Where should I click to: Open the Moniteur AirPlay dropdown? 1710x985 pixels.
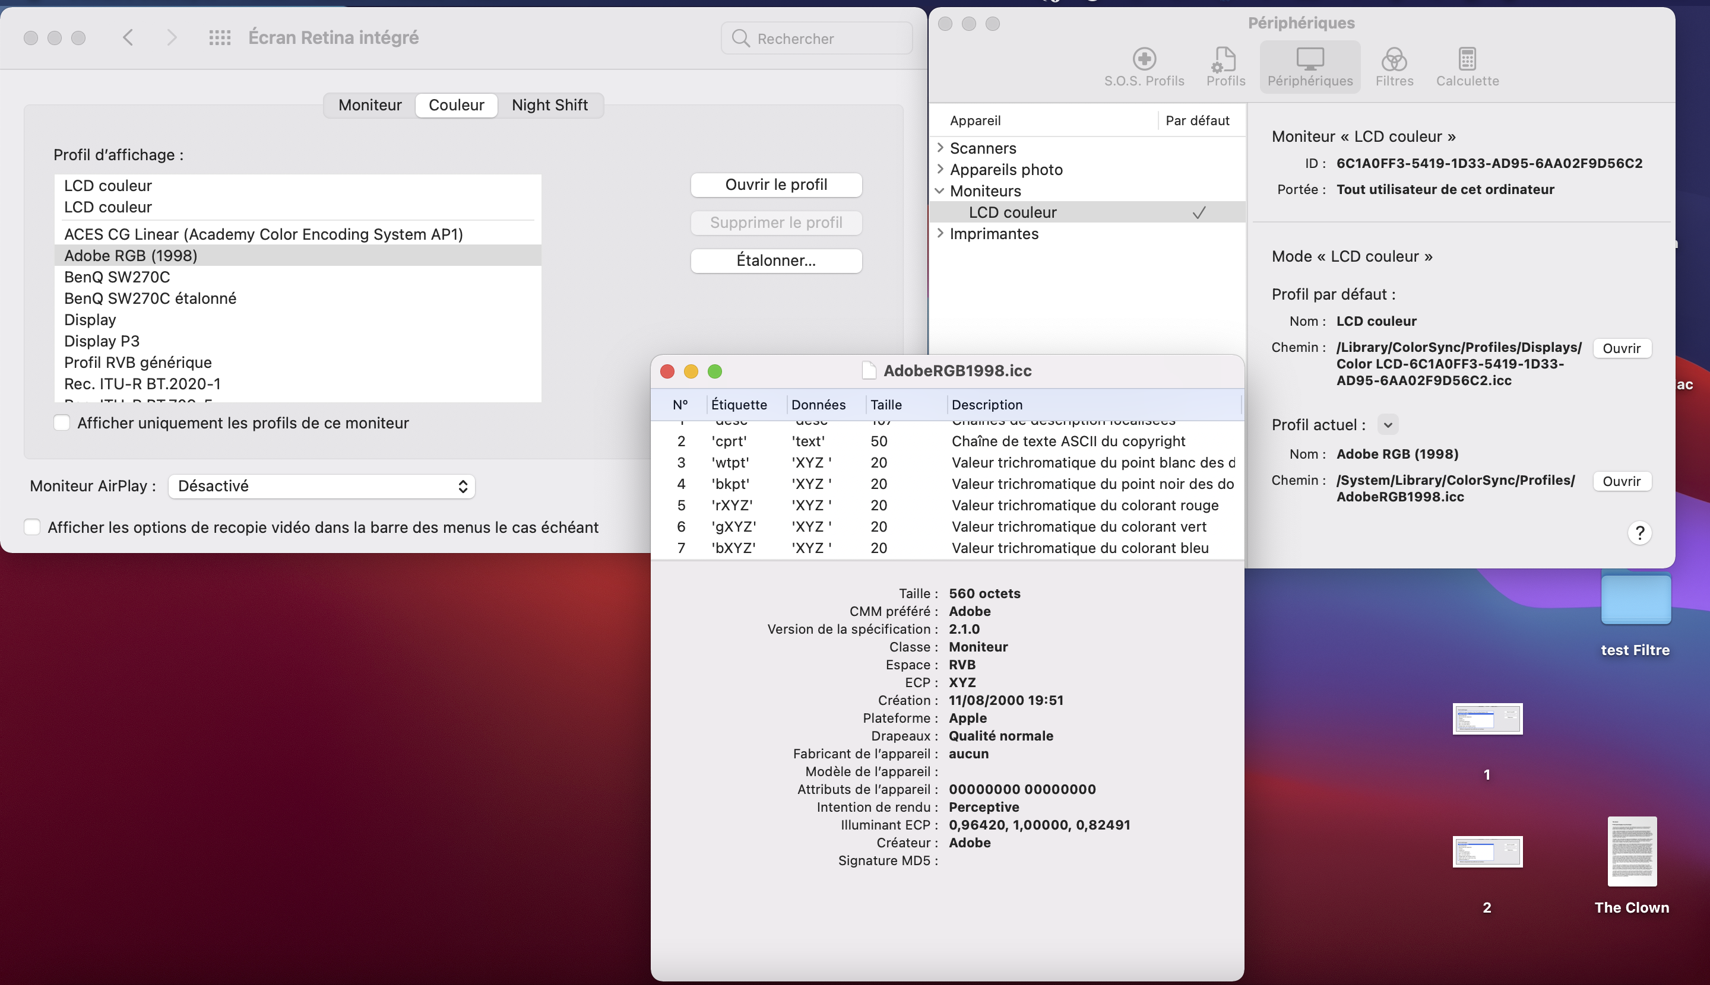pos(321,486)
